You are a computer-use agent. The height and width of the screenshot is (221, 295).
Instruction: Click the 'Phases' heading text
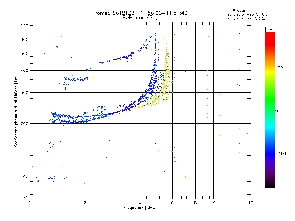click(239, 11)
